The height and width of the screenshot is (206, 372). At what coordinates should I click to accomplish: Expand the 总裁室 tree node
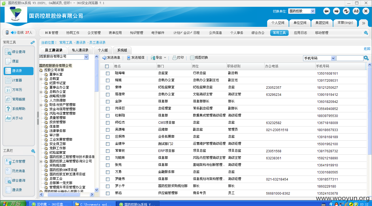point(41,79)
